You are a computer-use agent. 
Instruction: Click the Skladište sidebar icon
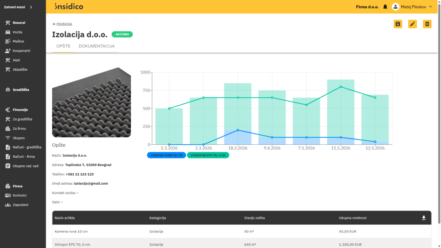[x=8, y=69]
